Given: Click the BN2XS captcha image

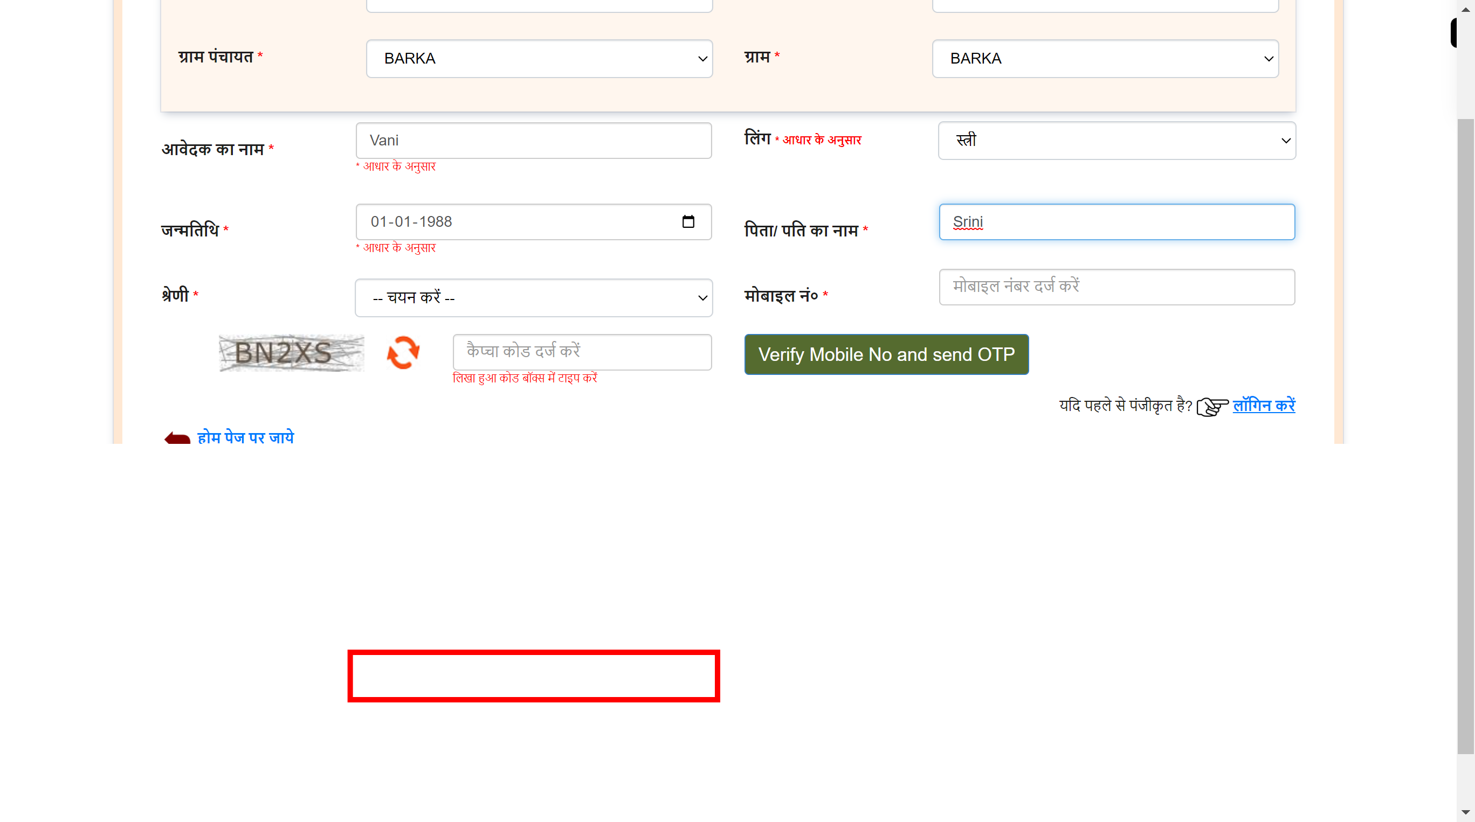Looking at the screenshot, I should [292, 352].
